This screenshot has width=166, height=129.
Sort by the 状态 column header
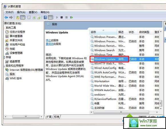[133, 32]
